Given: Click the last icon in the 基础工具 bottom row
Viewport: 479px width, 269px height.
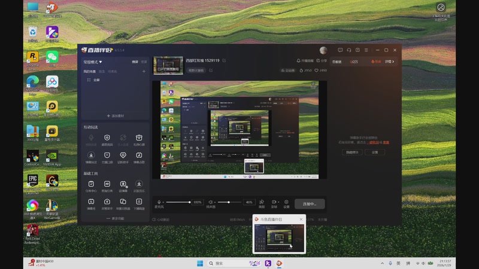Looking at the screenshot, I should (139, 201).
